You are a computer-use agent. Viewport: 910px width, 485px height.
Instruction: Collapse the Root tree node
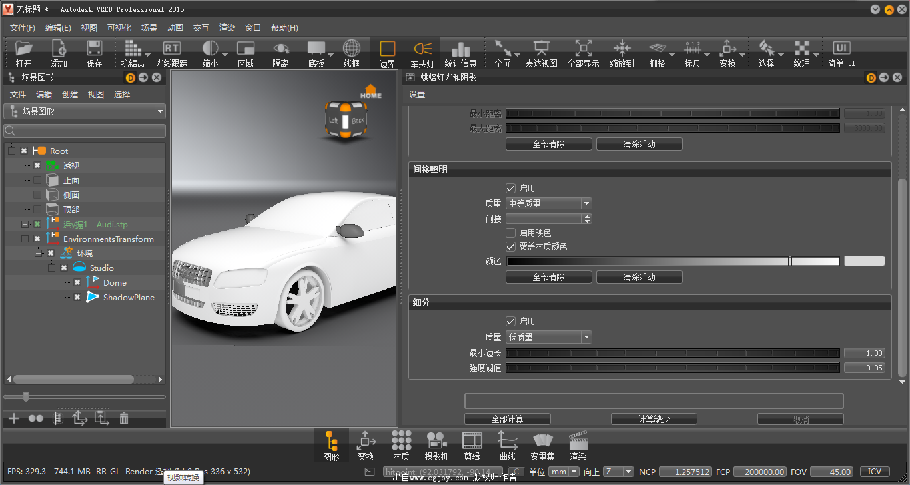coord(11,151)
